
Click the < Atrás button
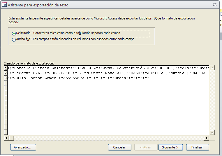[145, 147]
